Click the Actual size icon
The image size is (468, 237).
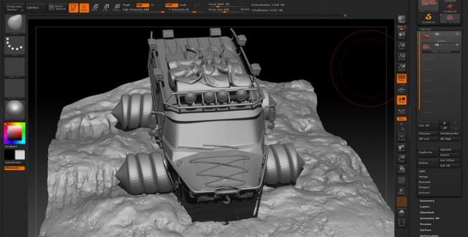coord(401,56)
